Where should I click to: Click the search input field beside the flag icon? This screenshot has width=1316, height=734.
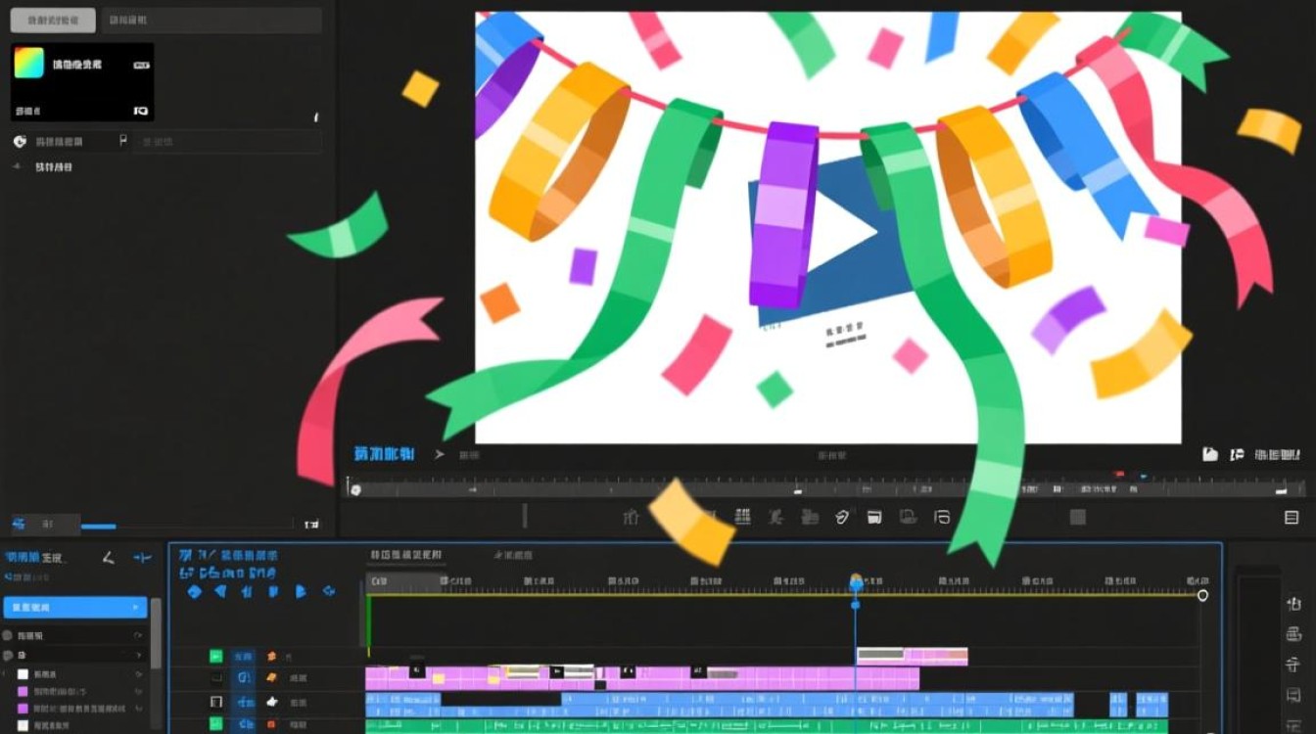[x=226, y=142]
